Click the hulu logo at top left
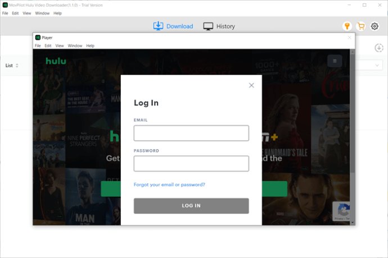This screenshot has width=388, height=258. 56,61
